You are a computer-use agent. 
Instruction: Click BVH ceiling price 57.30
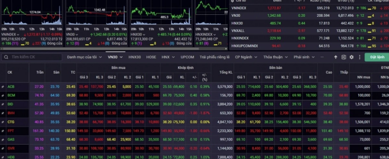tap(39, 114)
